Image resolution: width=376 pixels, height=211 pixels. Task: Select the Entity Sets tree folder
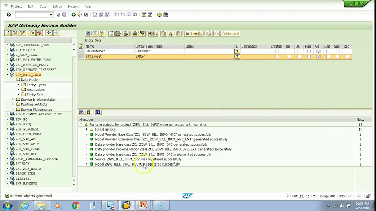point(35,95)
